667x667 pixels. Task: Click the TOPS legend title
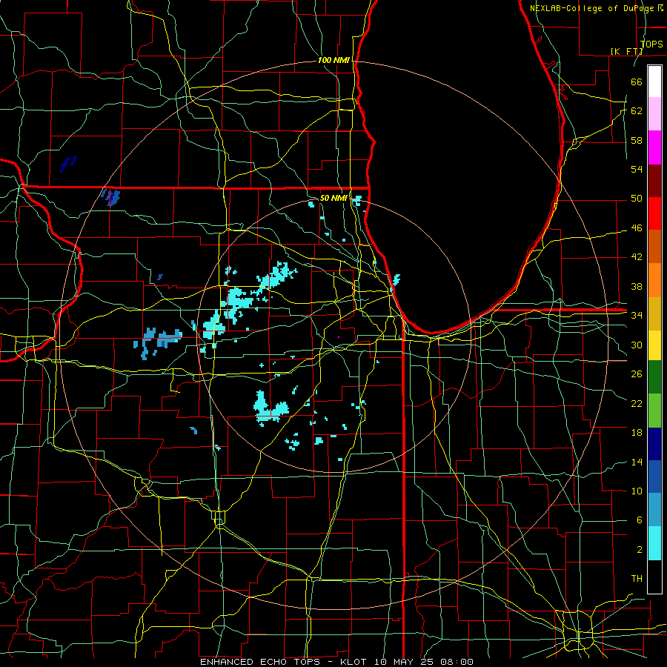[651, 44]
